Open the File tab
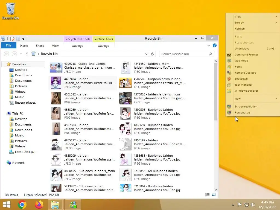 click(8, 45)
